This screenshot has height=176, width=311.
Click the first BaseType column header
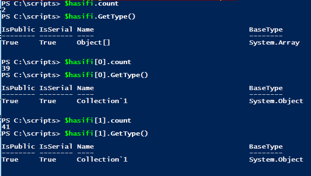tap(266, 30)
